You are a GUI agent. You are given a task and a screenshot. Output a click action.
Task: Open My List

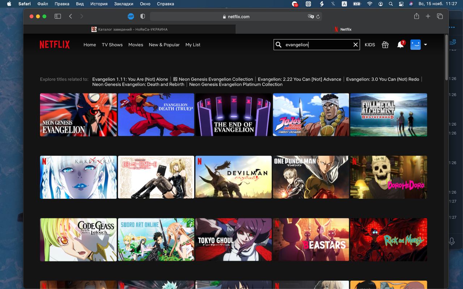pyautogui.click(x=193, y=45)
